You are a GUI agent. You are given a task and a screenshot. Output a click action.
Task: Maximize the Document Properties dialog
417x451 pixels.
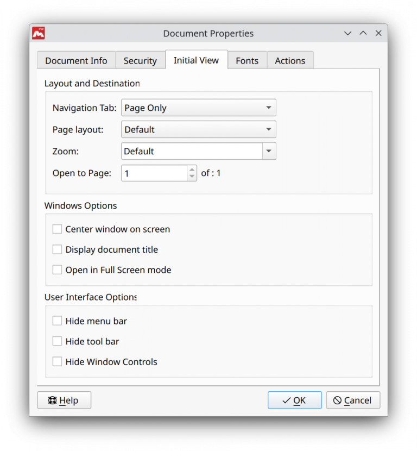(363, 33)
